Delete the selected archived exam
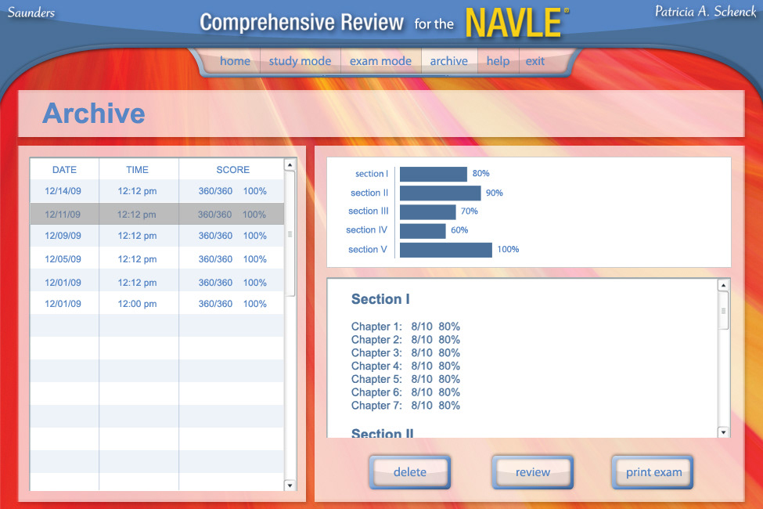The width and height of the screenshot is (763, 509). tap(410, 472)
